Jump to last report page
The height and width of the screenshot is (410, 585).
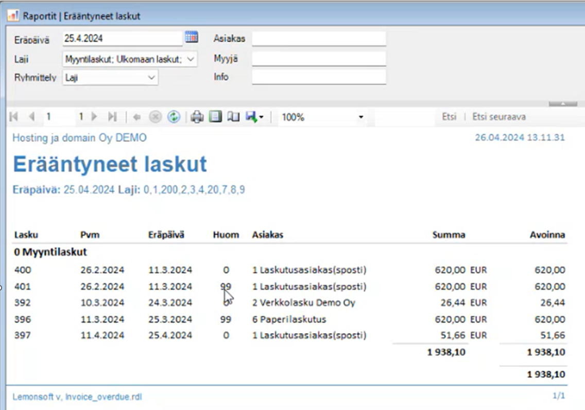112,117
